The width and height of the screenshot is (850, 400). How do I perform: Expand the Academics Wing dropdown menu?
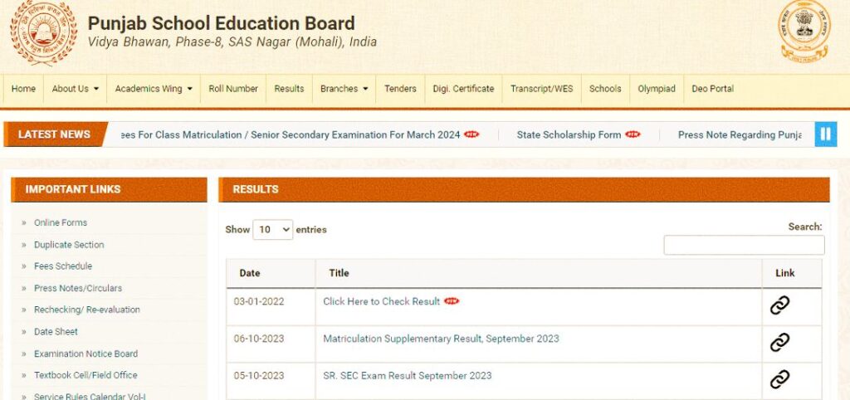click(x=154, y=89)
